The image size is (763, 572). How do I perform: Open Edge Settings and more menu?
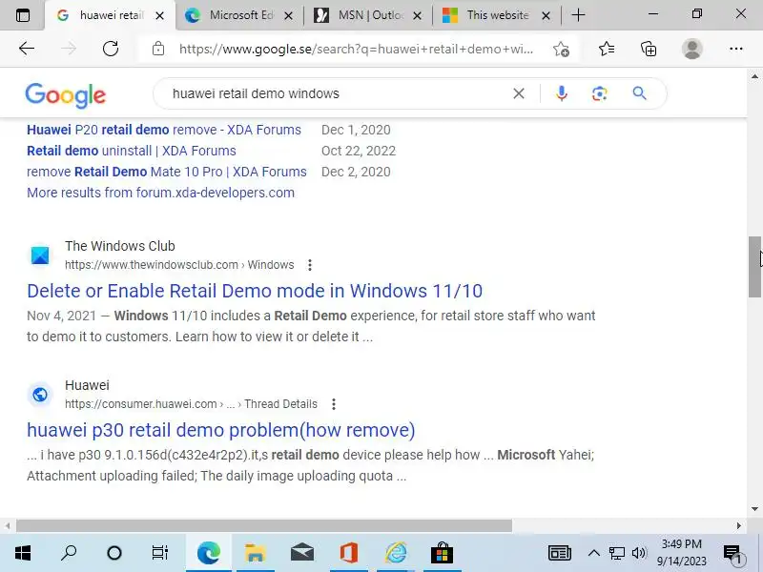[x=736, y=49]
